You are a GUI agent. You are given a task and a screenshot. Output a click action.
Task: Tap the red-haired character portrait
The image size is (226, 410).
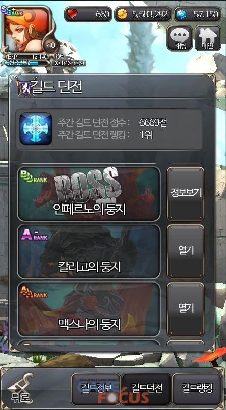click(26, 29)
